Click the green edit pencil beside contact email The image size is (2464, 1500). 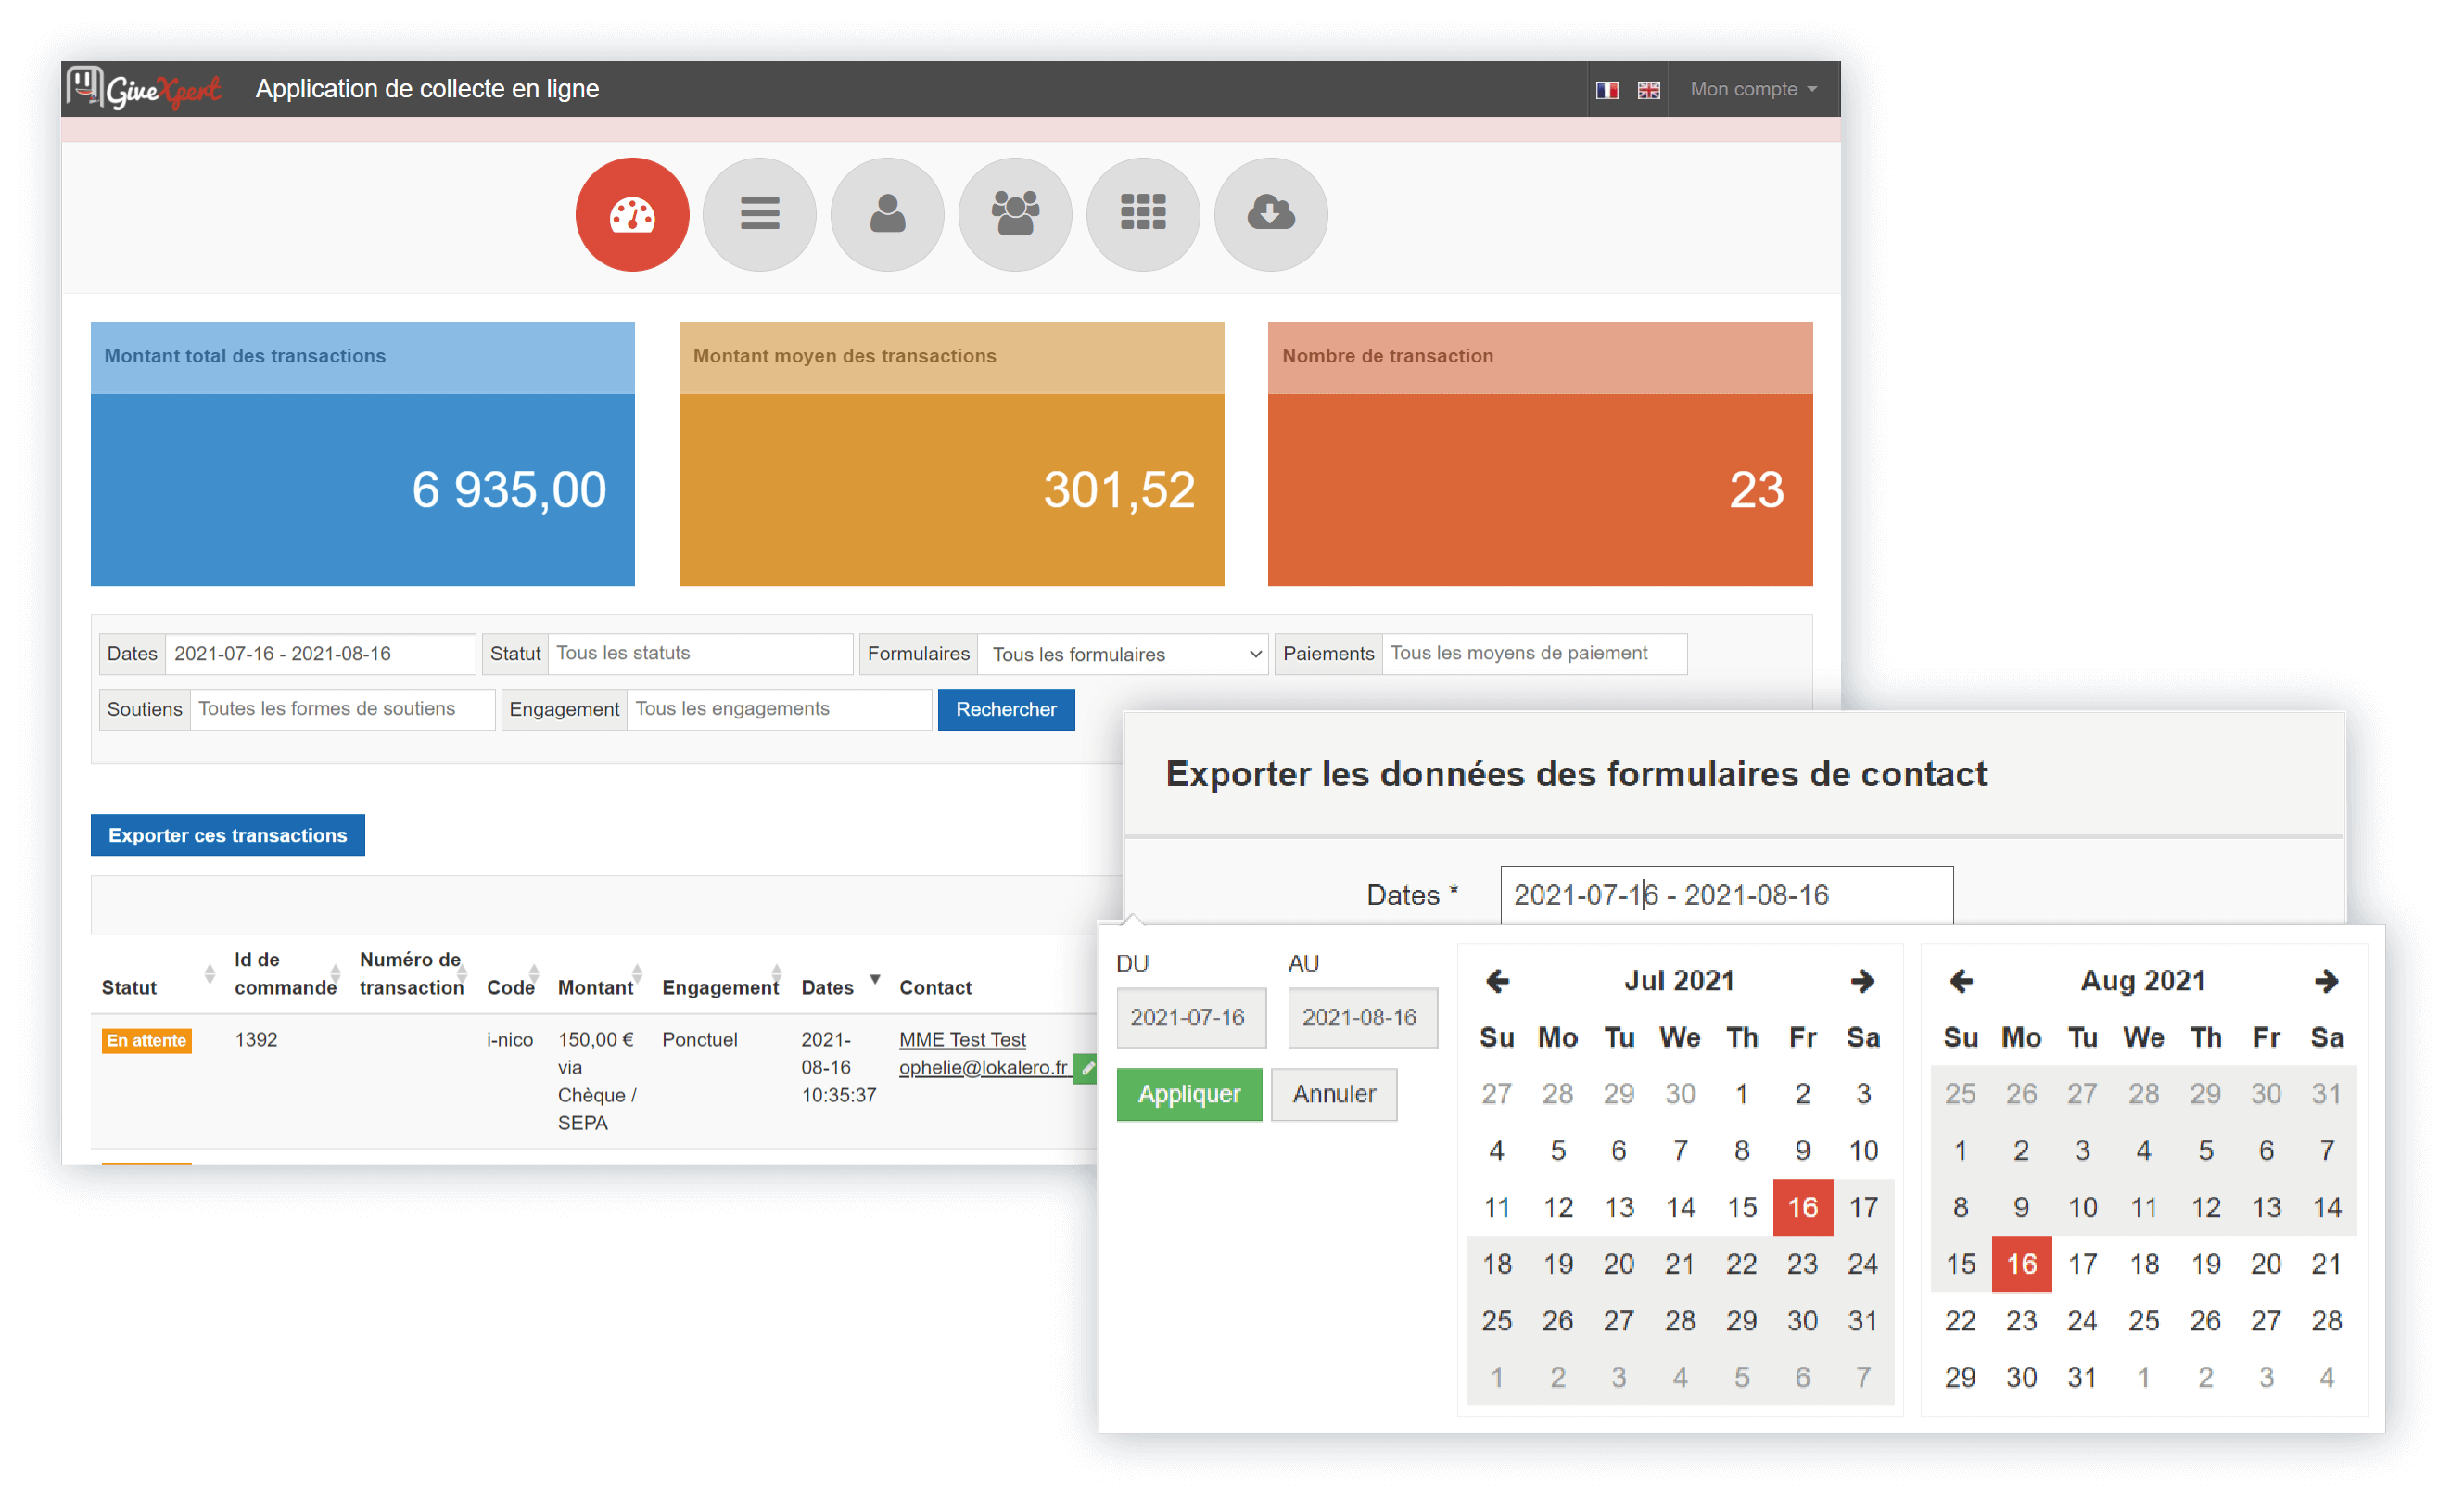coord(1086,1068)
